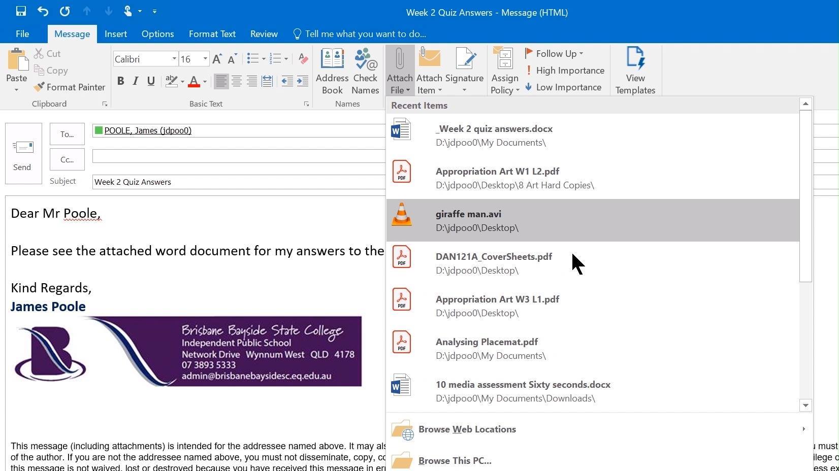Send the email
This screenshot has height=471, width=839.
click(23, 153)
